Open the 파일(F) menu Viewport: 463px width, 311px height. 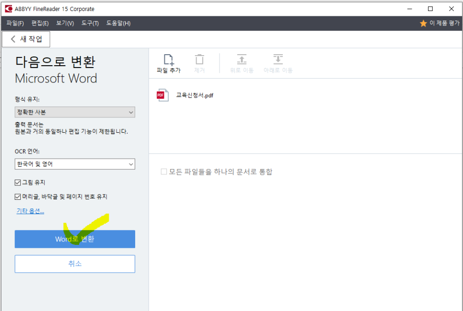15,23
